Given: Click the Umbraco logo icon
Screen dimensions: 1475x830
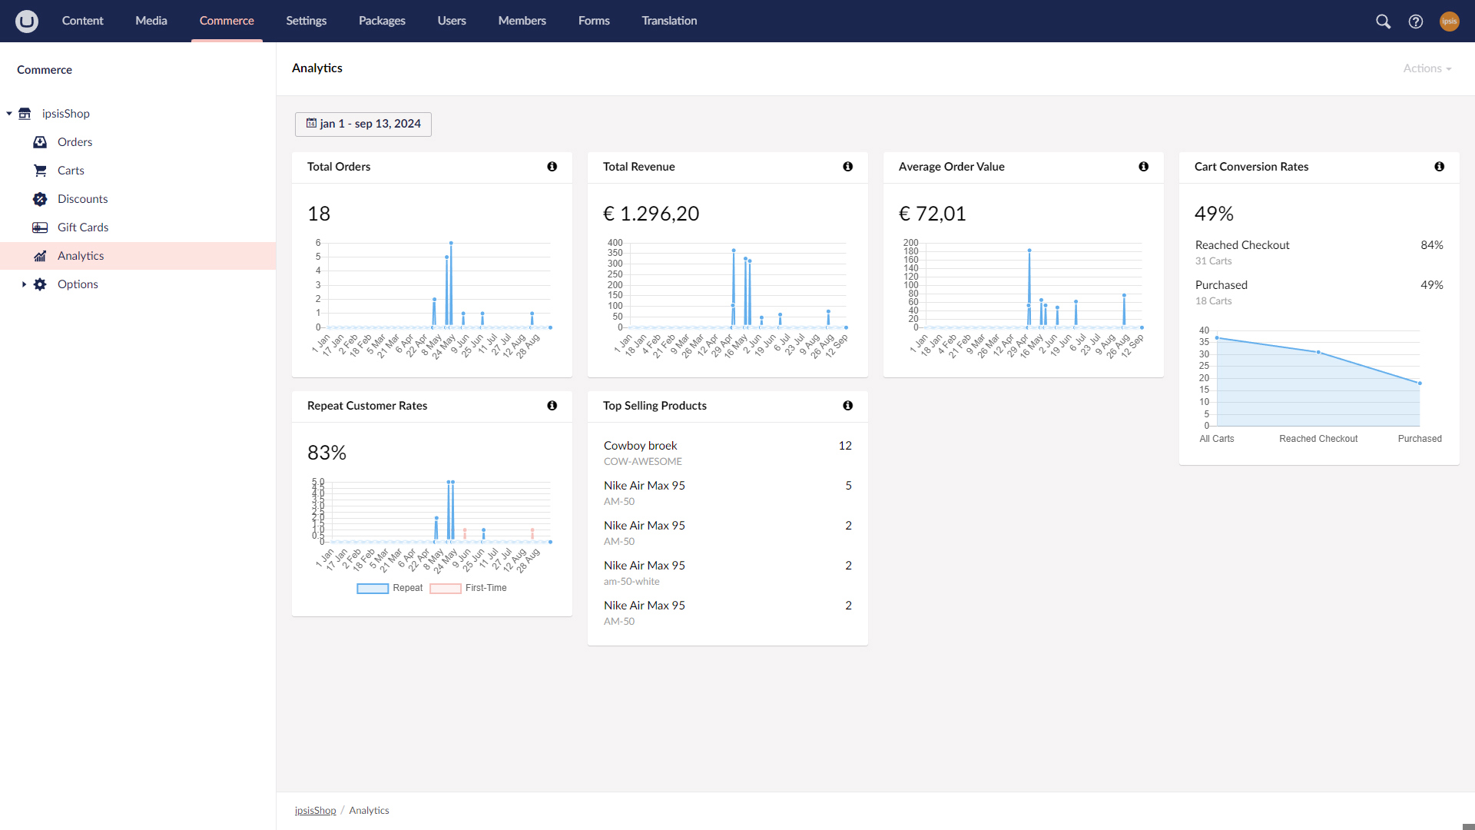Looking at the screenshot, I should [x=27, y=21].
